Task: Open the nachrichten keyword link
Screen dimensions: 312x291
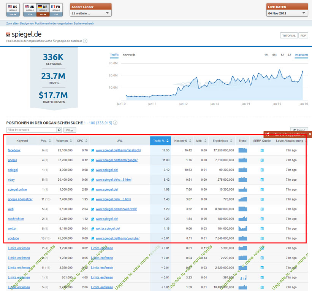Action: (16, 219)
